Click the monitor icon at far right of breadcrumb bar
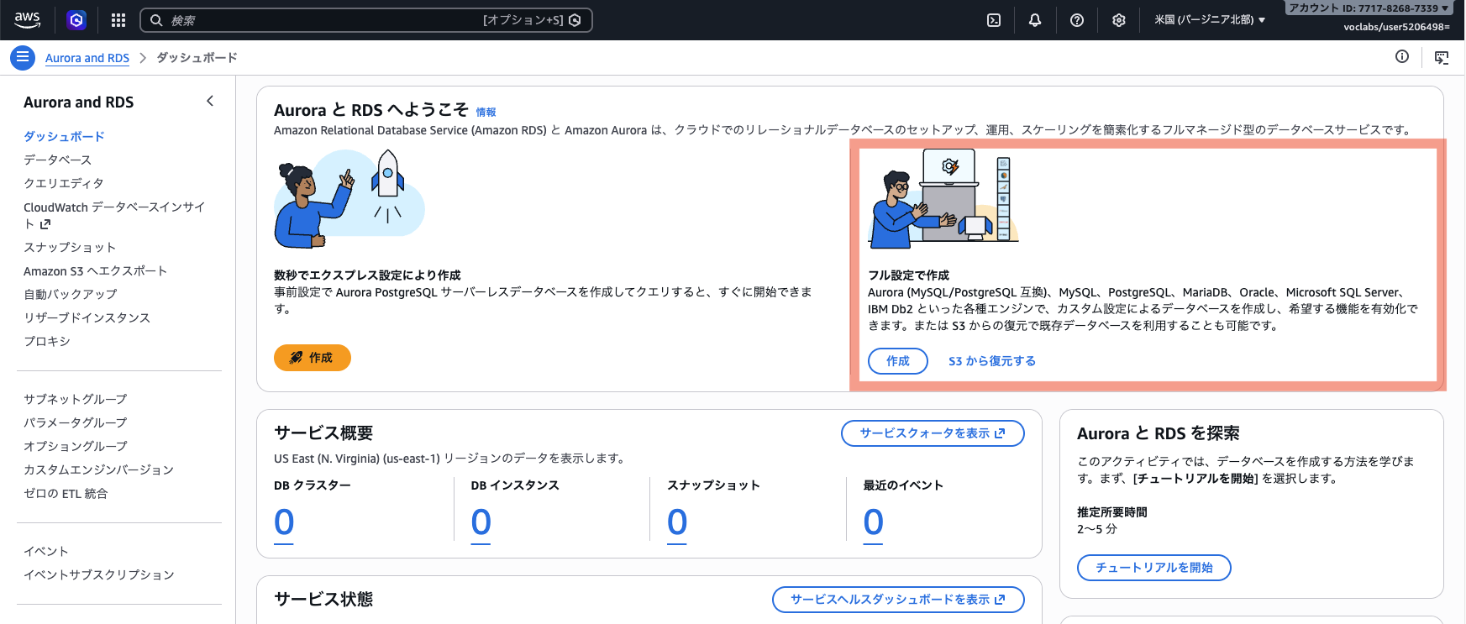The image size is (1466, 624). [x=1442, y=57]
